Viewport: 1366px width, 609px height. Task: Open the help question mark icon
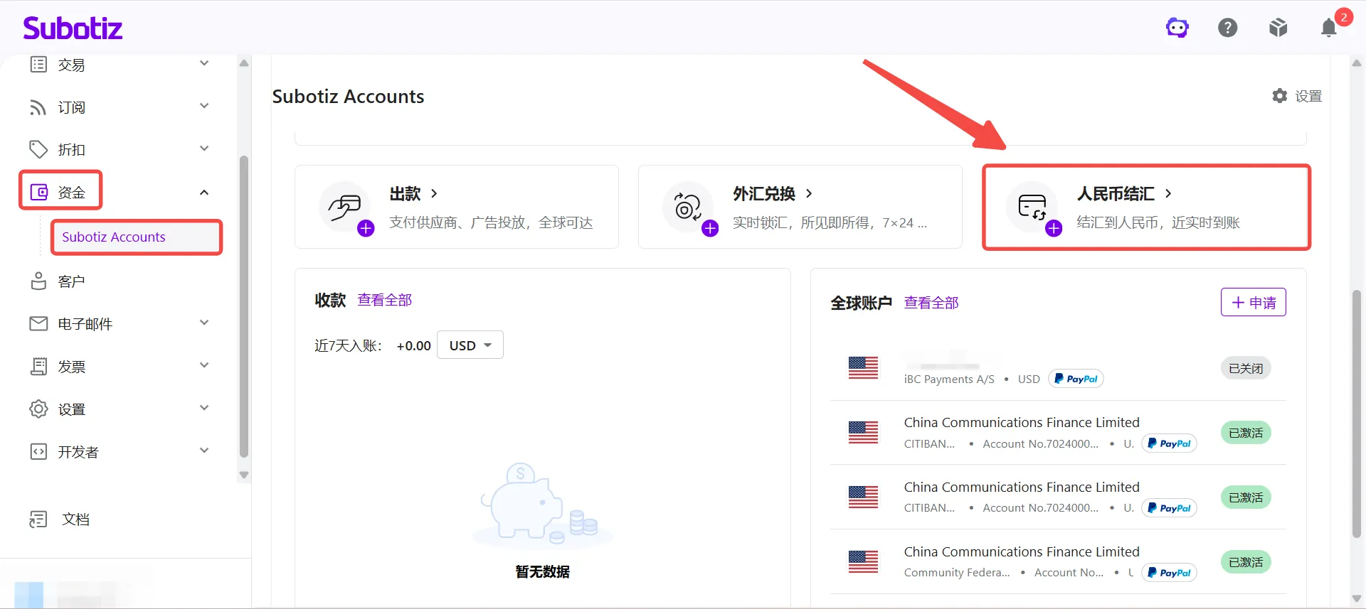click(x=1228, y=28)
